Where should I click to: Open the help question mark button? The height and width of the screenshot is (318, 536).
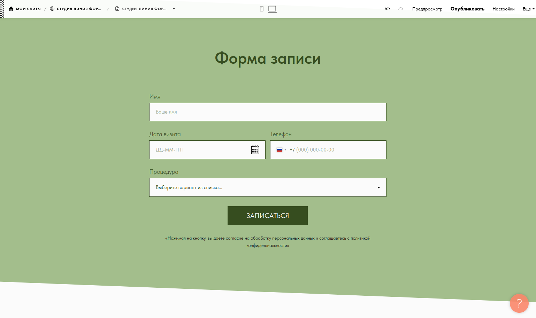[x=519, y=303]
